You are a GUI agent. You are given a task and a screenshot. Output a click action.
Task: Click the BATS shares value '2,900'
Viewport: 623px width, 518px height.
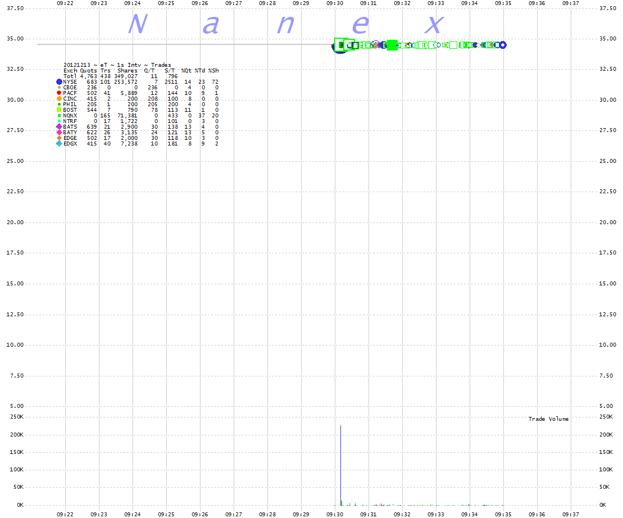(x=129, y=127)
